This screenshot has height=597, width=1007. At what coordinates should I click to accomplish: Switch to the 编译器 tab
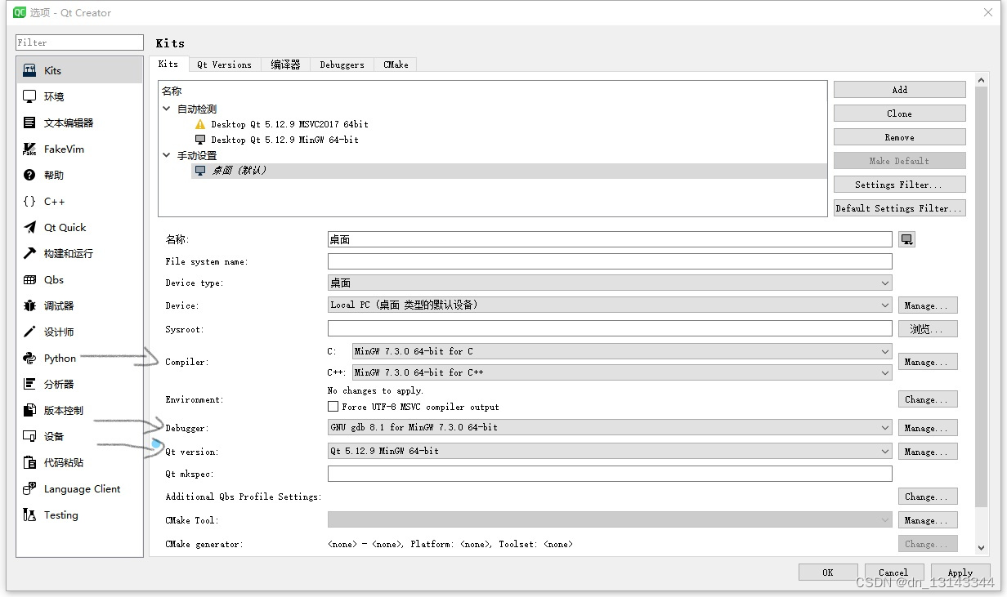(285, 65)
